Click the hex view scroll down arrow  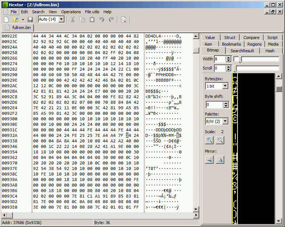tap(196, 209)
